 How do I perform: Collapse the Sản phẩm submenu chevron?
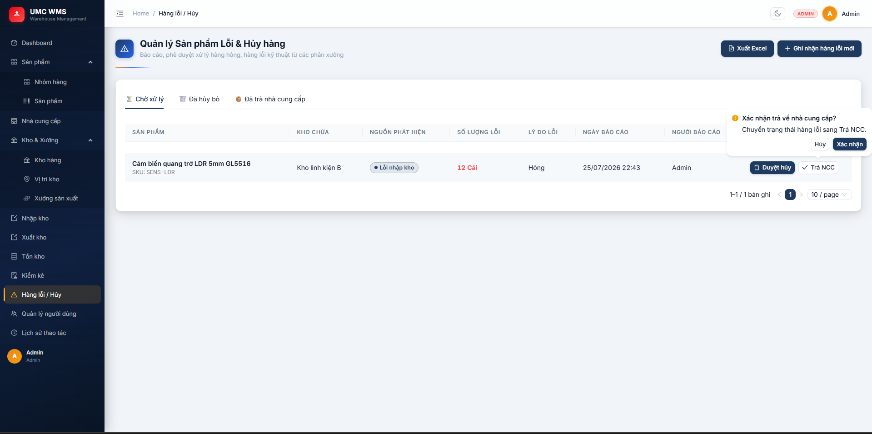tap(90, 62)
